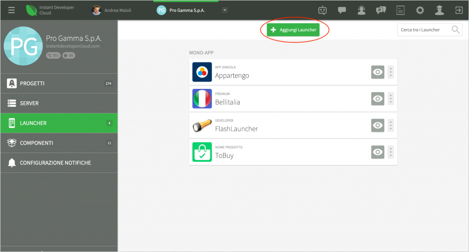
Task: Open Configurazione Notifiche section
Action: click(x=59, y=163)
